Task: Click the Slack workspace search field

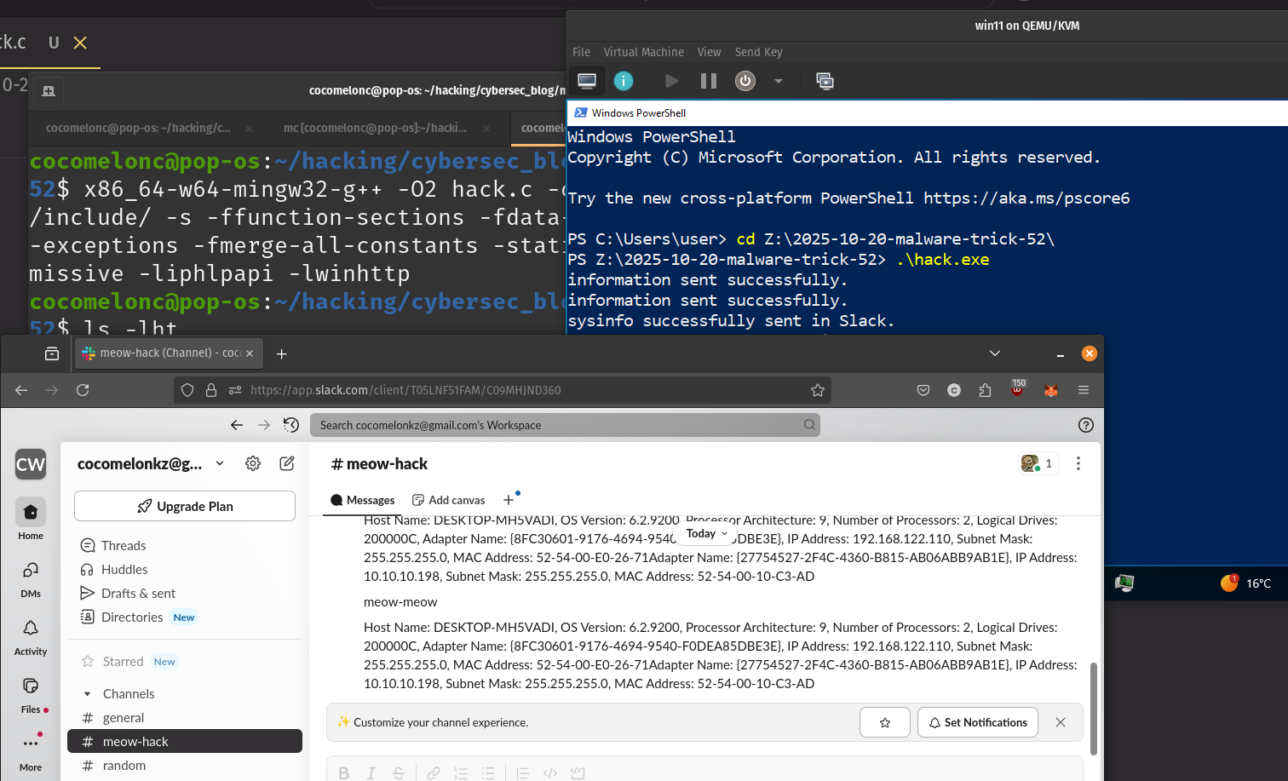Action: 562,425
